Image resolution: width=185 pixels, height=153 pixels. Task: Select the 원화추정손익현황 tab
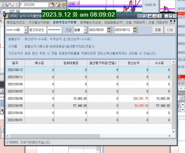coord(65,22)
